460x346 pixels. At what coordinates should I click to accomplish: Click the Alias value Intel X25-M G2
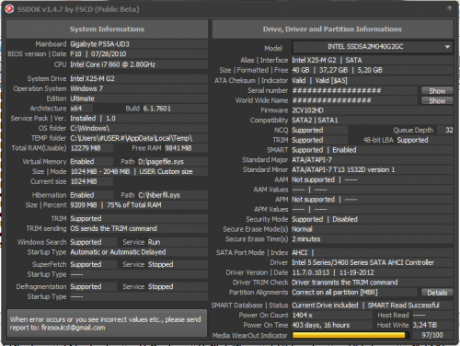pos(314,60)
